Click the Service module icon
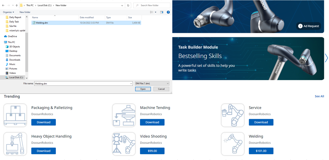Image resolution: width=329 pixels, height=160 pixels. [x=233, y=115]
